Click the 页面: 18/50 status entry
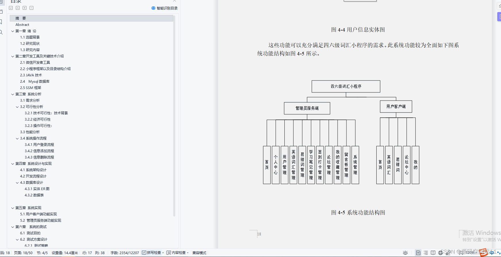Viewport: 501px width, 257px height. pyautogui.click(x=23, y=253)
